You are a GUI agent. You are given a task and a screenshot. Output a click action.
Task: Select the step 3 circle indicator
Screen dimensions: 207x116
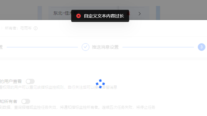coord(202,47)
